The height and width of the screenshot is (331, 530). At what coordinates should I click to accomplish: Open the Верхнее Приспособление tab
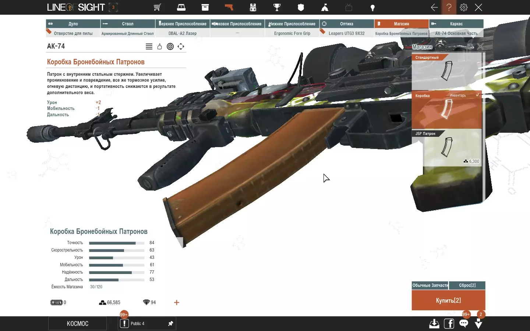pyautogui.click(x=183, y=24)
